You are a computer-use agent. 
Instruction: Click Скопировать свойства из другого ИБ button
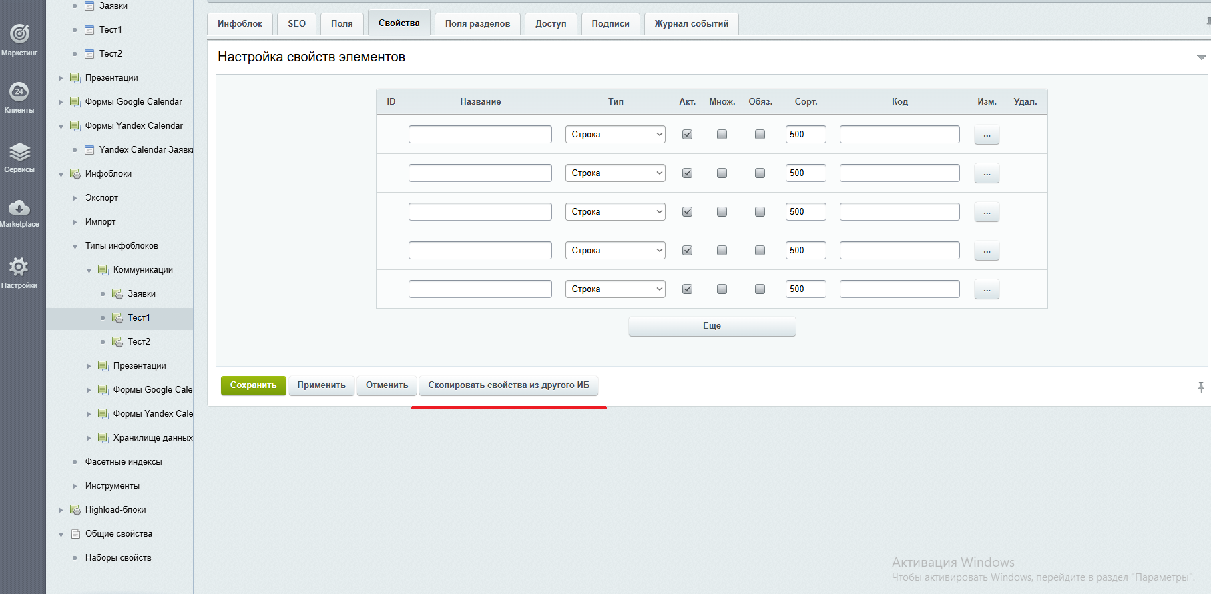coord(508,385)
